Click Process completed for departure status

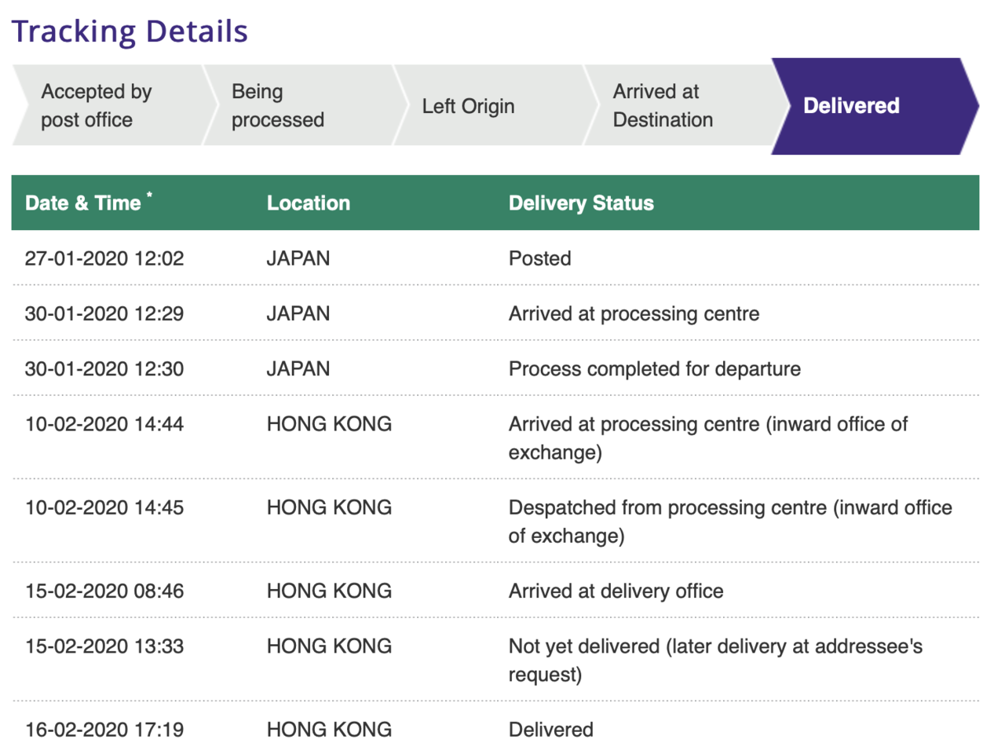(654, 369)
